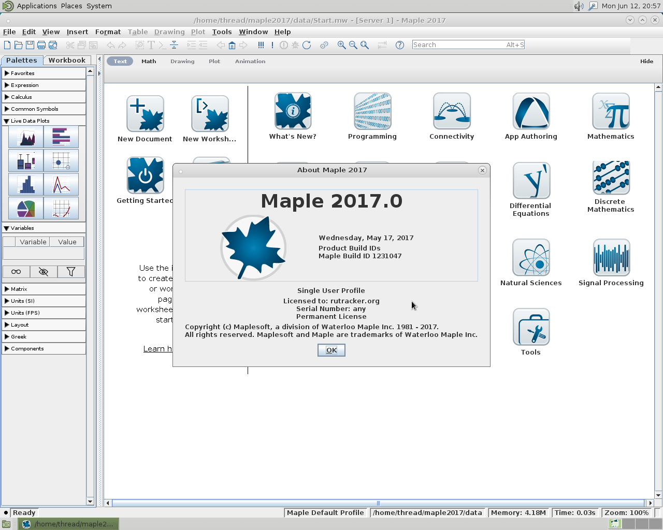Toggle hidden variables with crossed-eye button
Viewport: 663px width, 530px height.
click(44, 272)
